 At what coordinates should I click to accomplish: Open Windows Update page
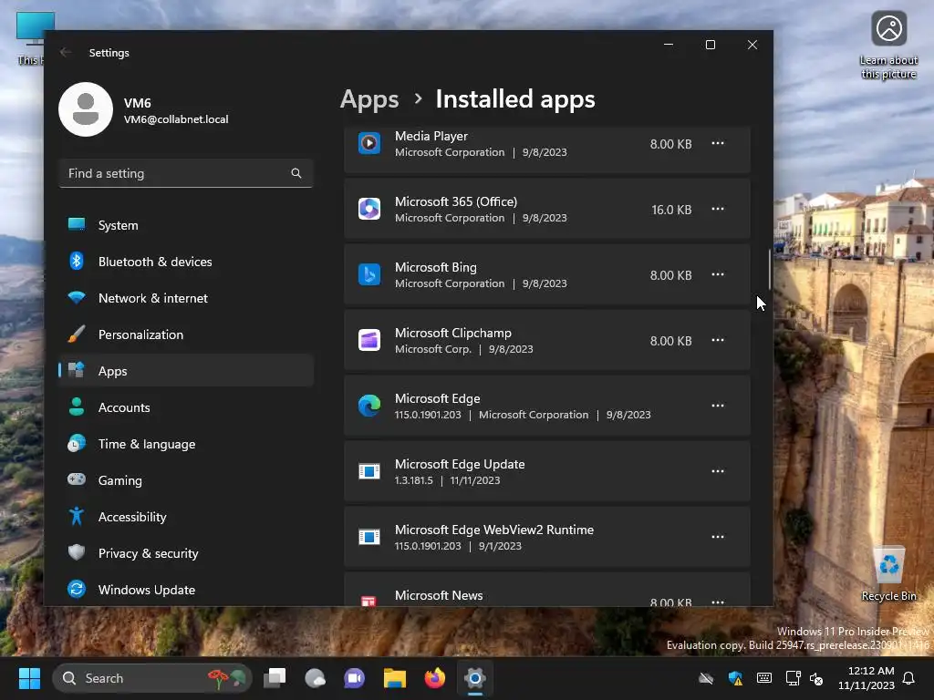click(x=186, y=590)
